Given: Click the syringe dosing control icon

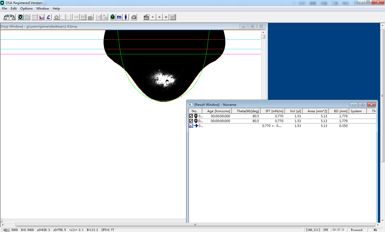Looking at the screenshot, I should point(126,17).
